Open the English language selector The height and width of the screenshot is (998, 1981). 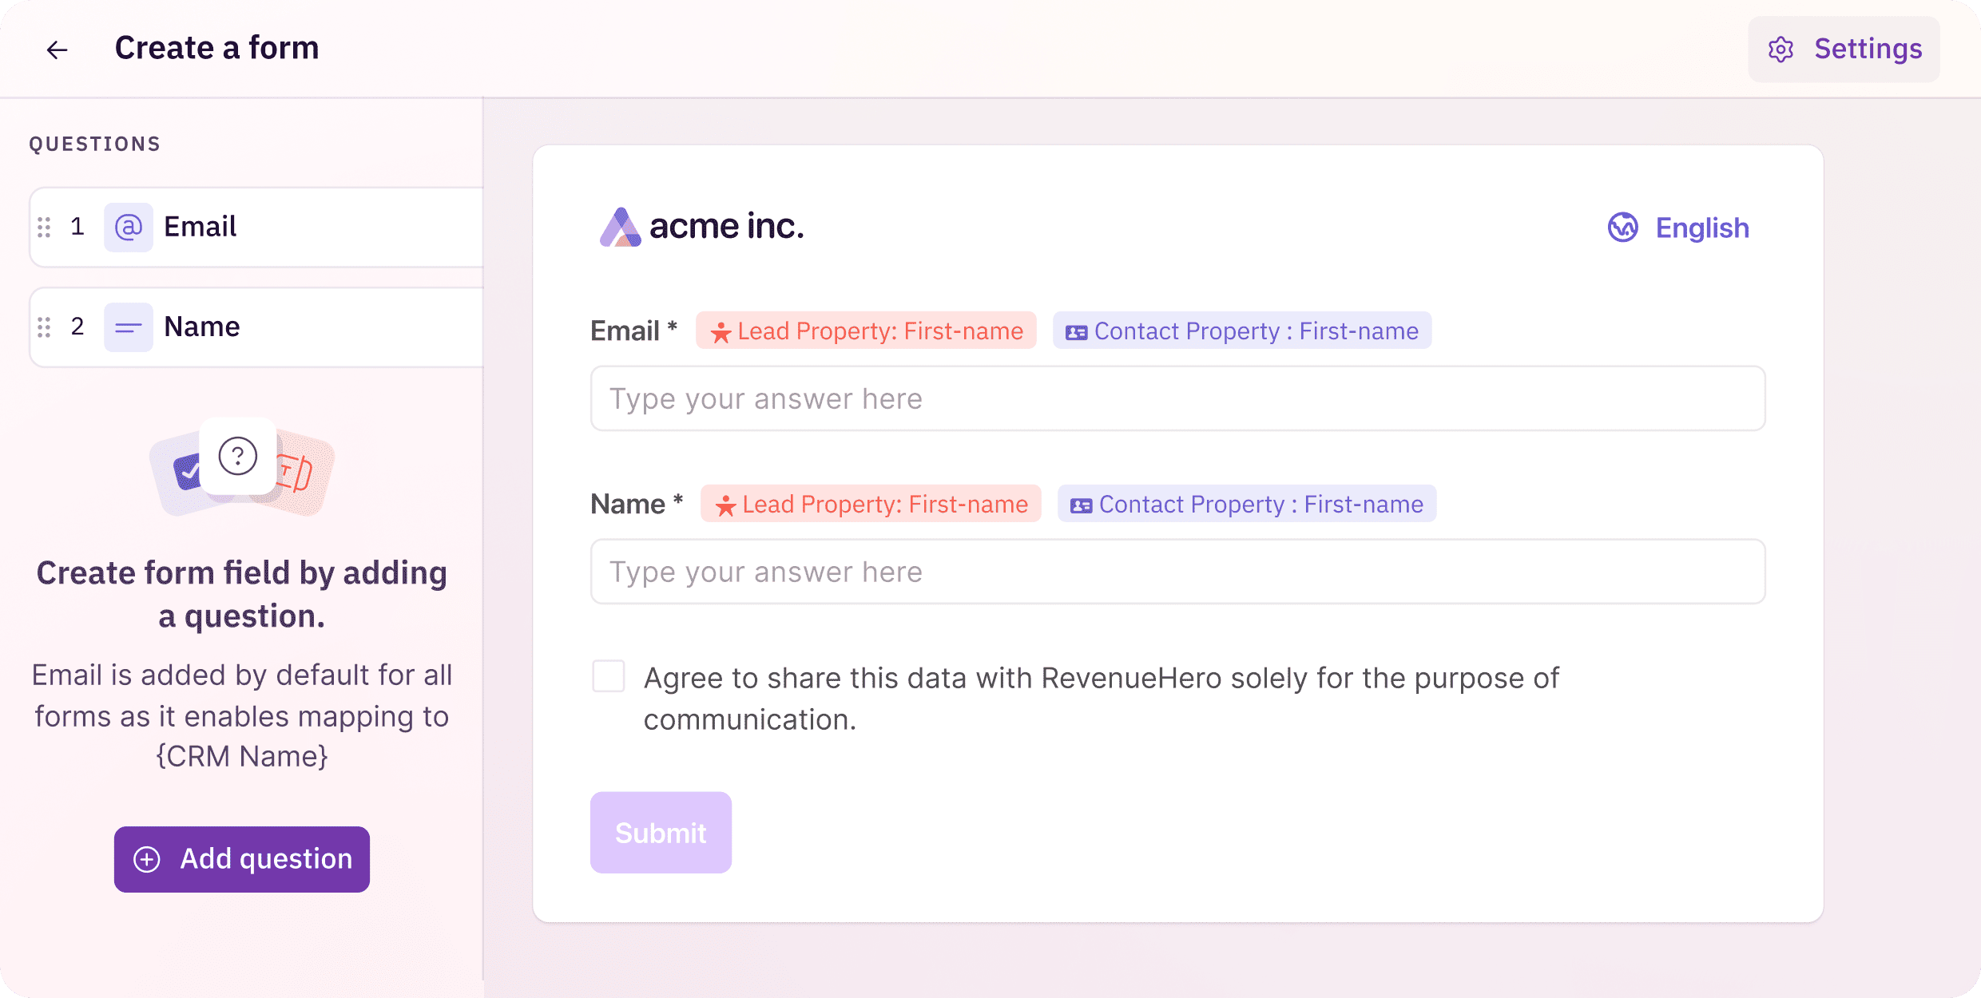pos(1678,228)
